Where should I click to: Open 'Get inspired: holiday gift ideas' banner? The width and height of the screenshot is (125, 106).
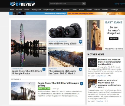[x=81, y=13]
